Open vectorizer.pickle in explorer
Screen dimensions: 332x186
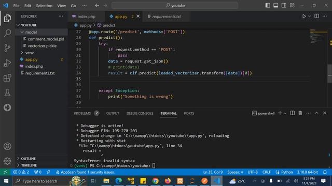(x=42, y=46)
